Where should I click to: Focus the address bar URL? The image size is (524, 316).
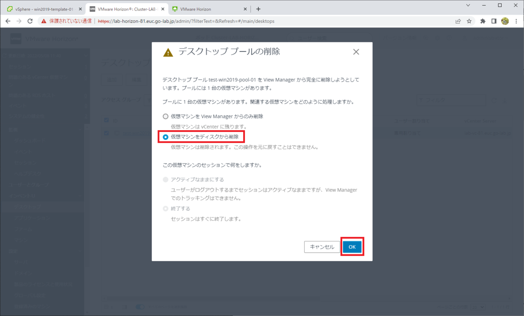(186, 21)
